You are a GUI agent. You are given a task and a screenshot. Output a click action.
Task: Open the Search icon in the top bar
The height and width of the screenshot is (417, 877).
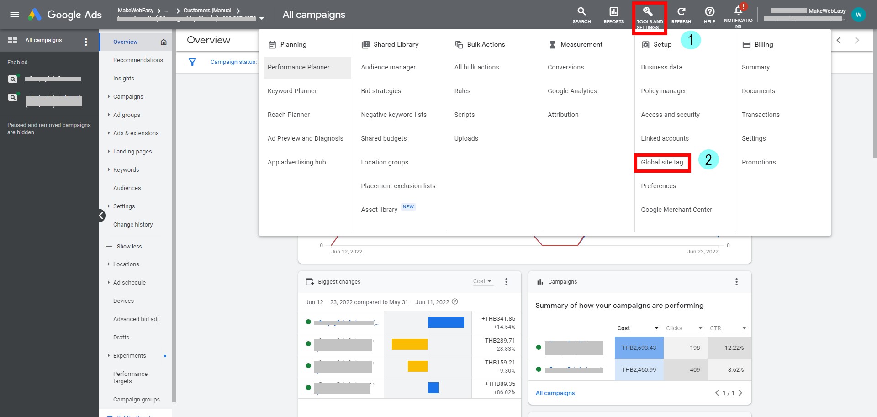pos(581,15)
